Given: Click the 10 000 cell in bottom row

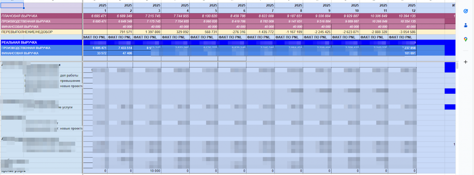Looking at the screenshot, I should [x=147, y=171].
